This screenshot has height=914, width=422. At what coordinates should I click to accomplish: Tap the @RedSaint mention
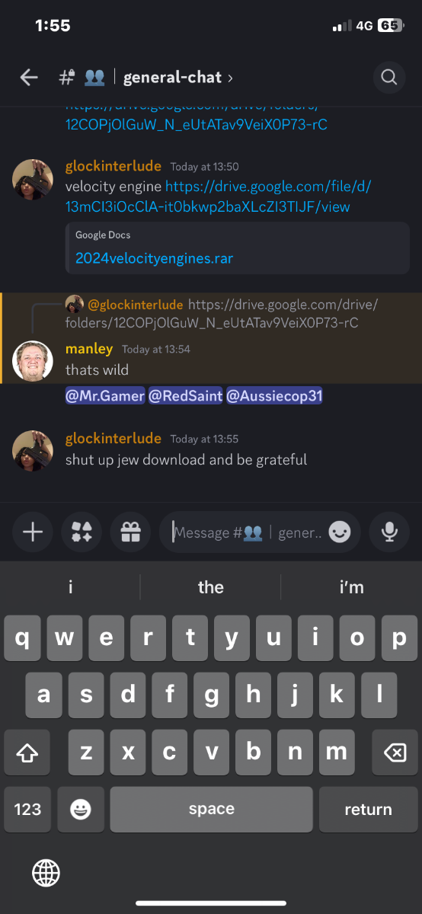pyautogui.click(x=185, y=396)
